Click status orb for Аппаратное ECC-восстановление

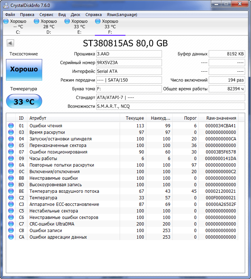coord(11,204)
